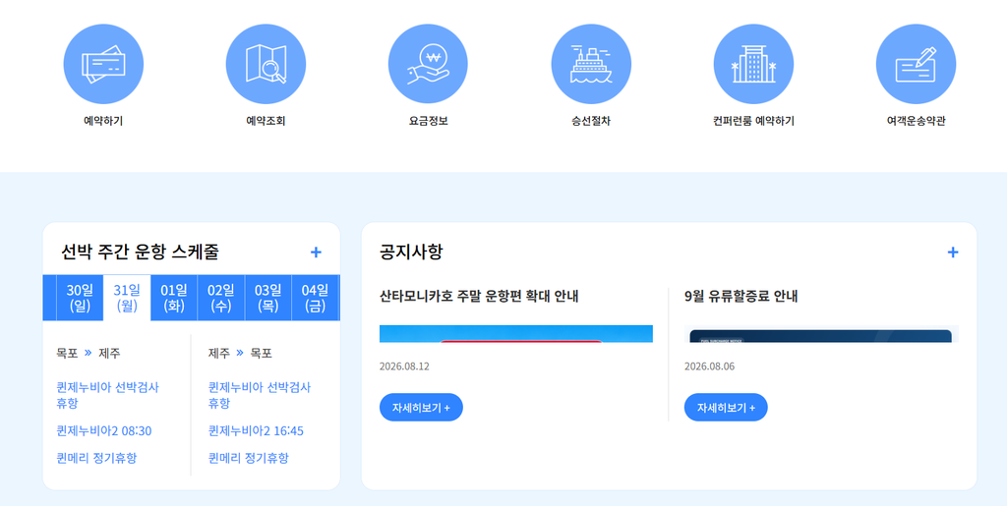This screenshot has height=506, width=1007.
Task: Click 퀸메리 정기휴항 under 제주 » 목포
Action: click(x=249, y=458)
